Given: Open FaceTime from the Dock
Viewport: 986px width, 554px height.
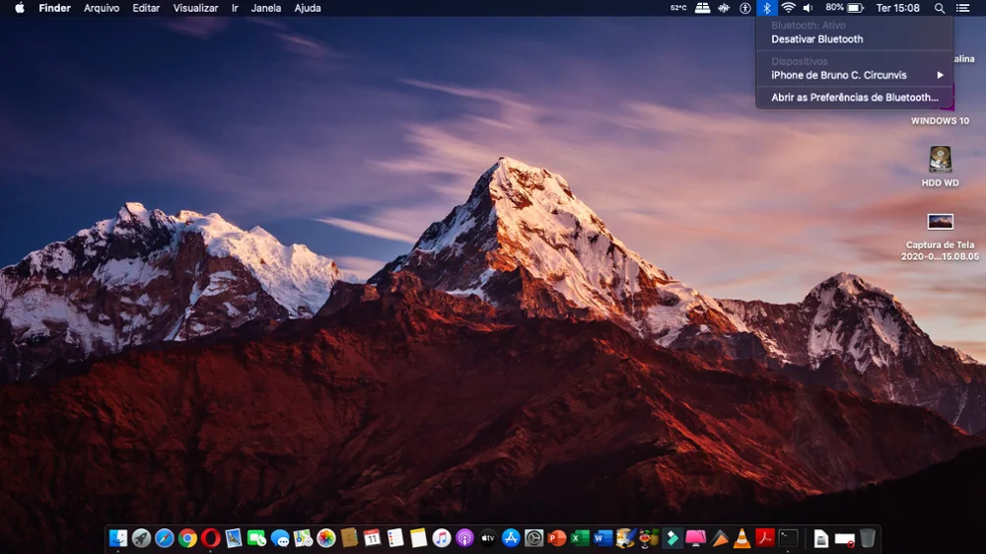Looking at the screenshot, I should [256, 538].
